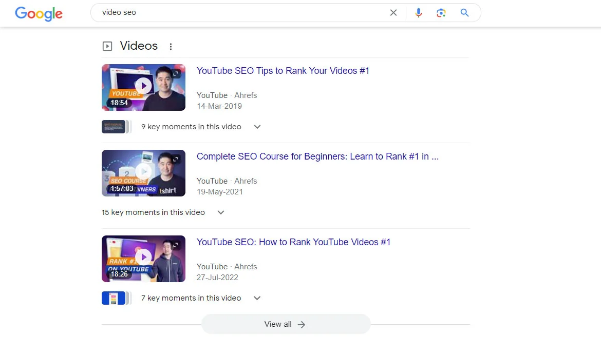Screen dimensions: 601x356
Task: Expand 9 key moments chevron
Action: [x=257, y=127]
